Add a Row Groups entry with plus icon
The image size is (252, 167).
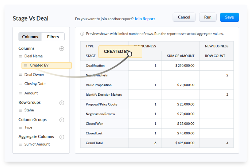62,103
